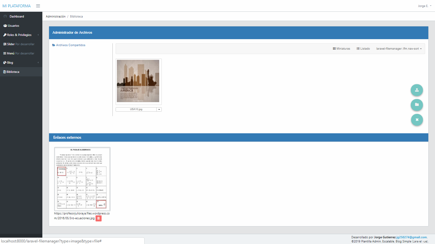The image size is (435, 244).
Task: Delete the 3ro-ecuaciones.jpg external link
Action: [98, 219]
